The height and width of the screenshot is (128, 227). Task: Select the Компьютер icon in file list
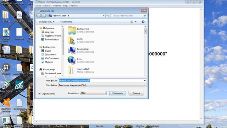pyautogui.click(x=72, y=50)
